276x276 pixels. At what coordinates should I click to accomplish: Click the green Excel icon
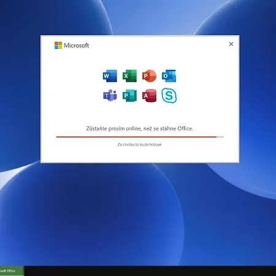(x=129, y=76)
